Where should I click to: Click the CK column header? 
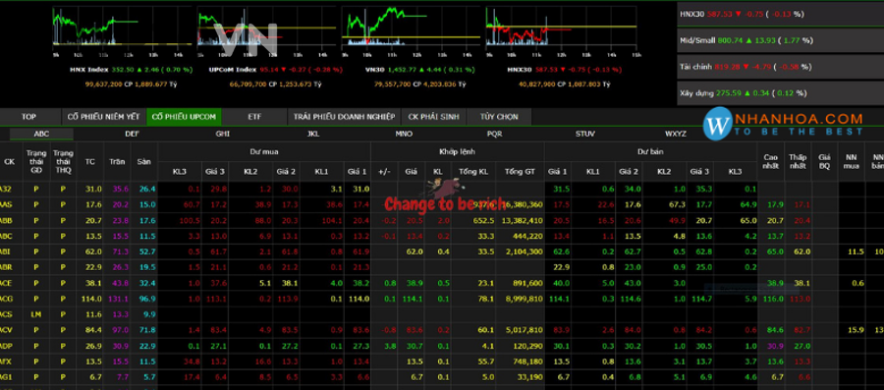(10, 162)
